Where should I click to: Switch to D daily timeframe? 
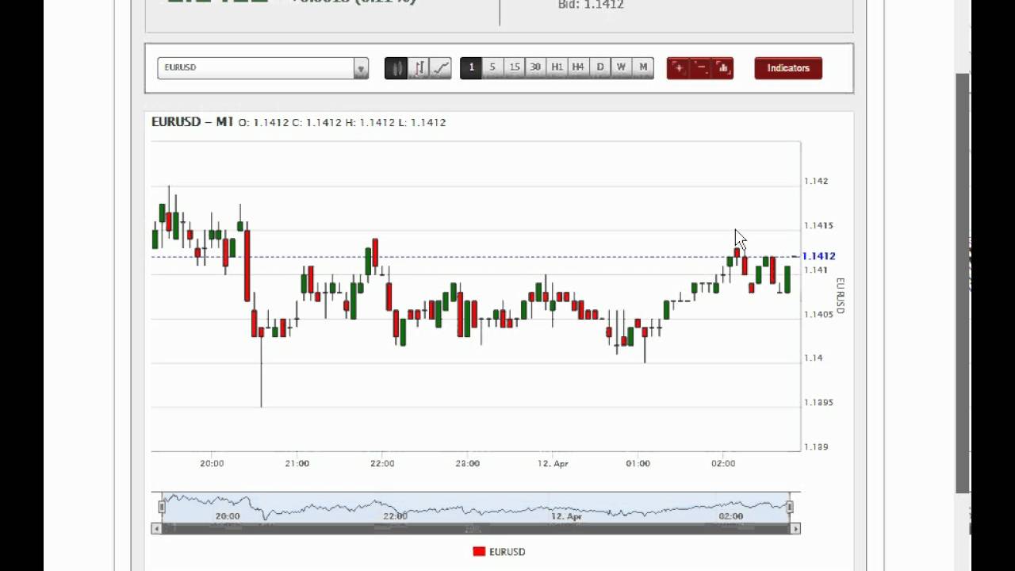pos(600,67)
